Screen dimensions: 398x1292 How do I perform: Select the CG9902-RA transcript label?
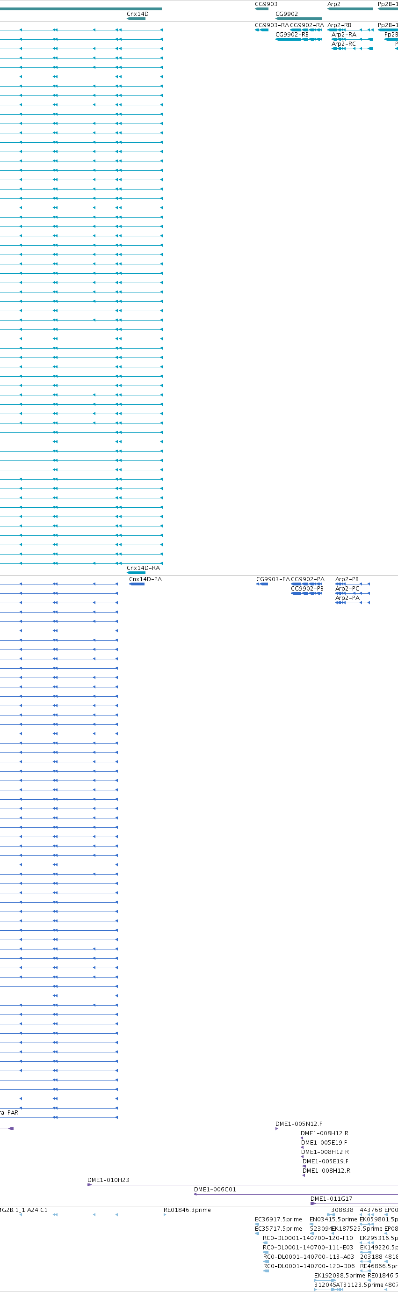(307, 25)
